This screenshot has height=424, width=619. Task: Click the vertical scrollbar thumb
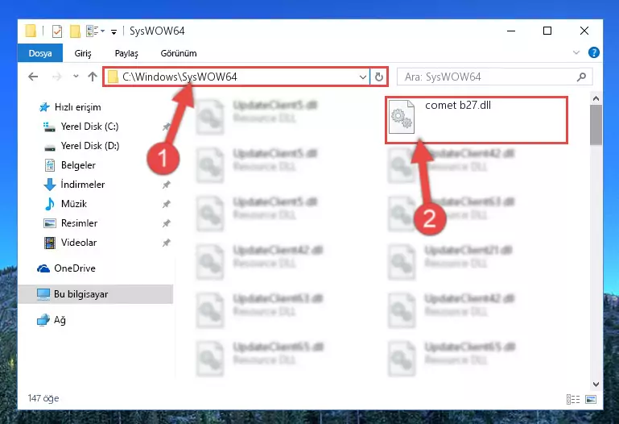[x=596, y=125]
